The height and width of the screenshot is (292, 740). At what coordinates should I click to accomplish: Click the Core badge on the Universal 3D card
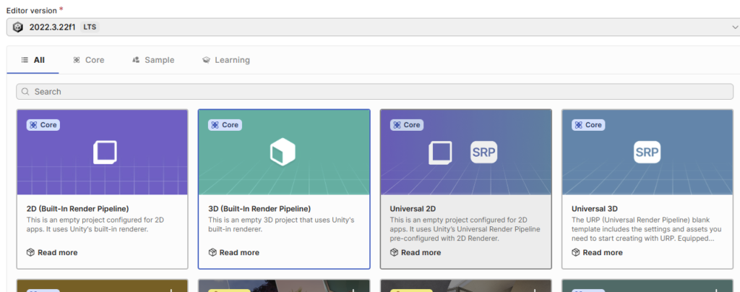[x=588, y=125]
